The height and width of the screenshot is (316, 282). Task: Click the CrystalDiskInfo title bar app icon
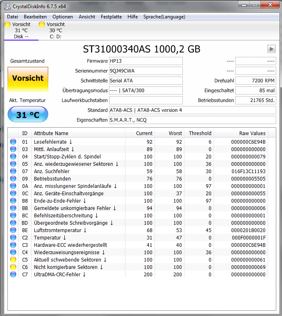click(7, 7)
